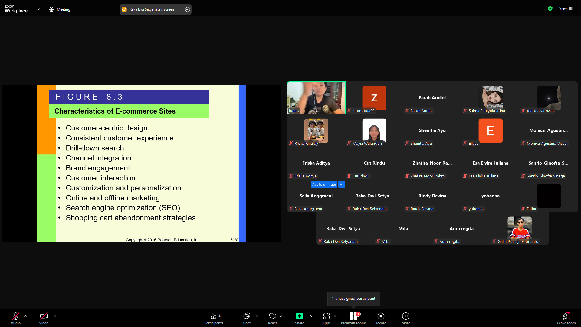
Task: Start camera using Video button
Action: coord(44,318)
